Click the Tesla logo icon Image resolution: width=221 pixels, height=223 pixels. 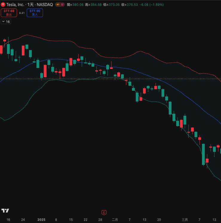(3, 4)
